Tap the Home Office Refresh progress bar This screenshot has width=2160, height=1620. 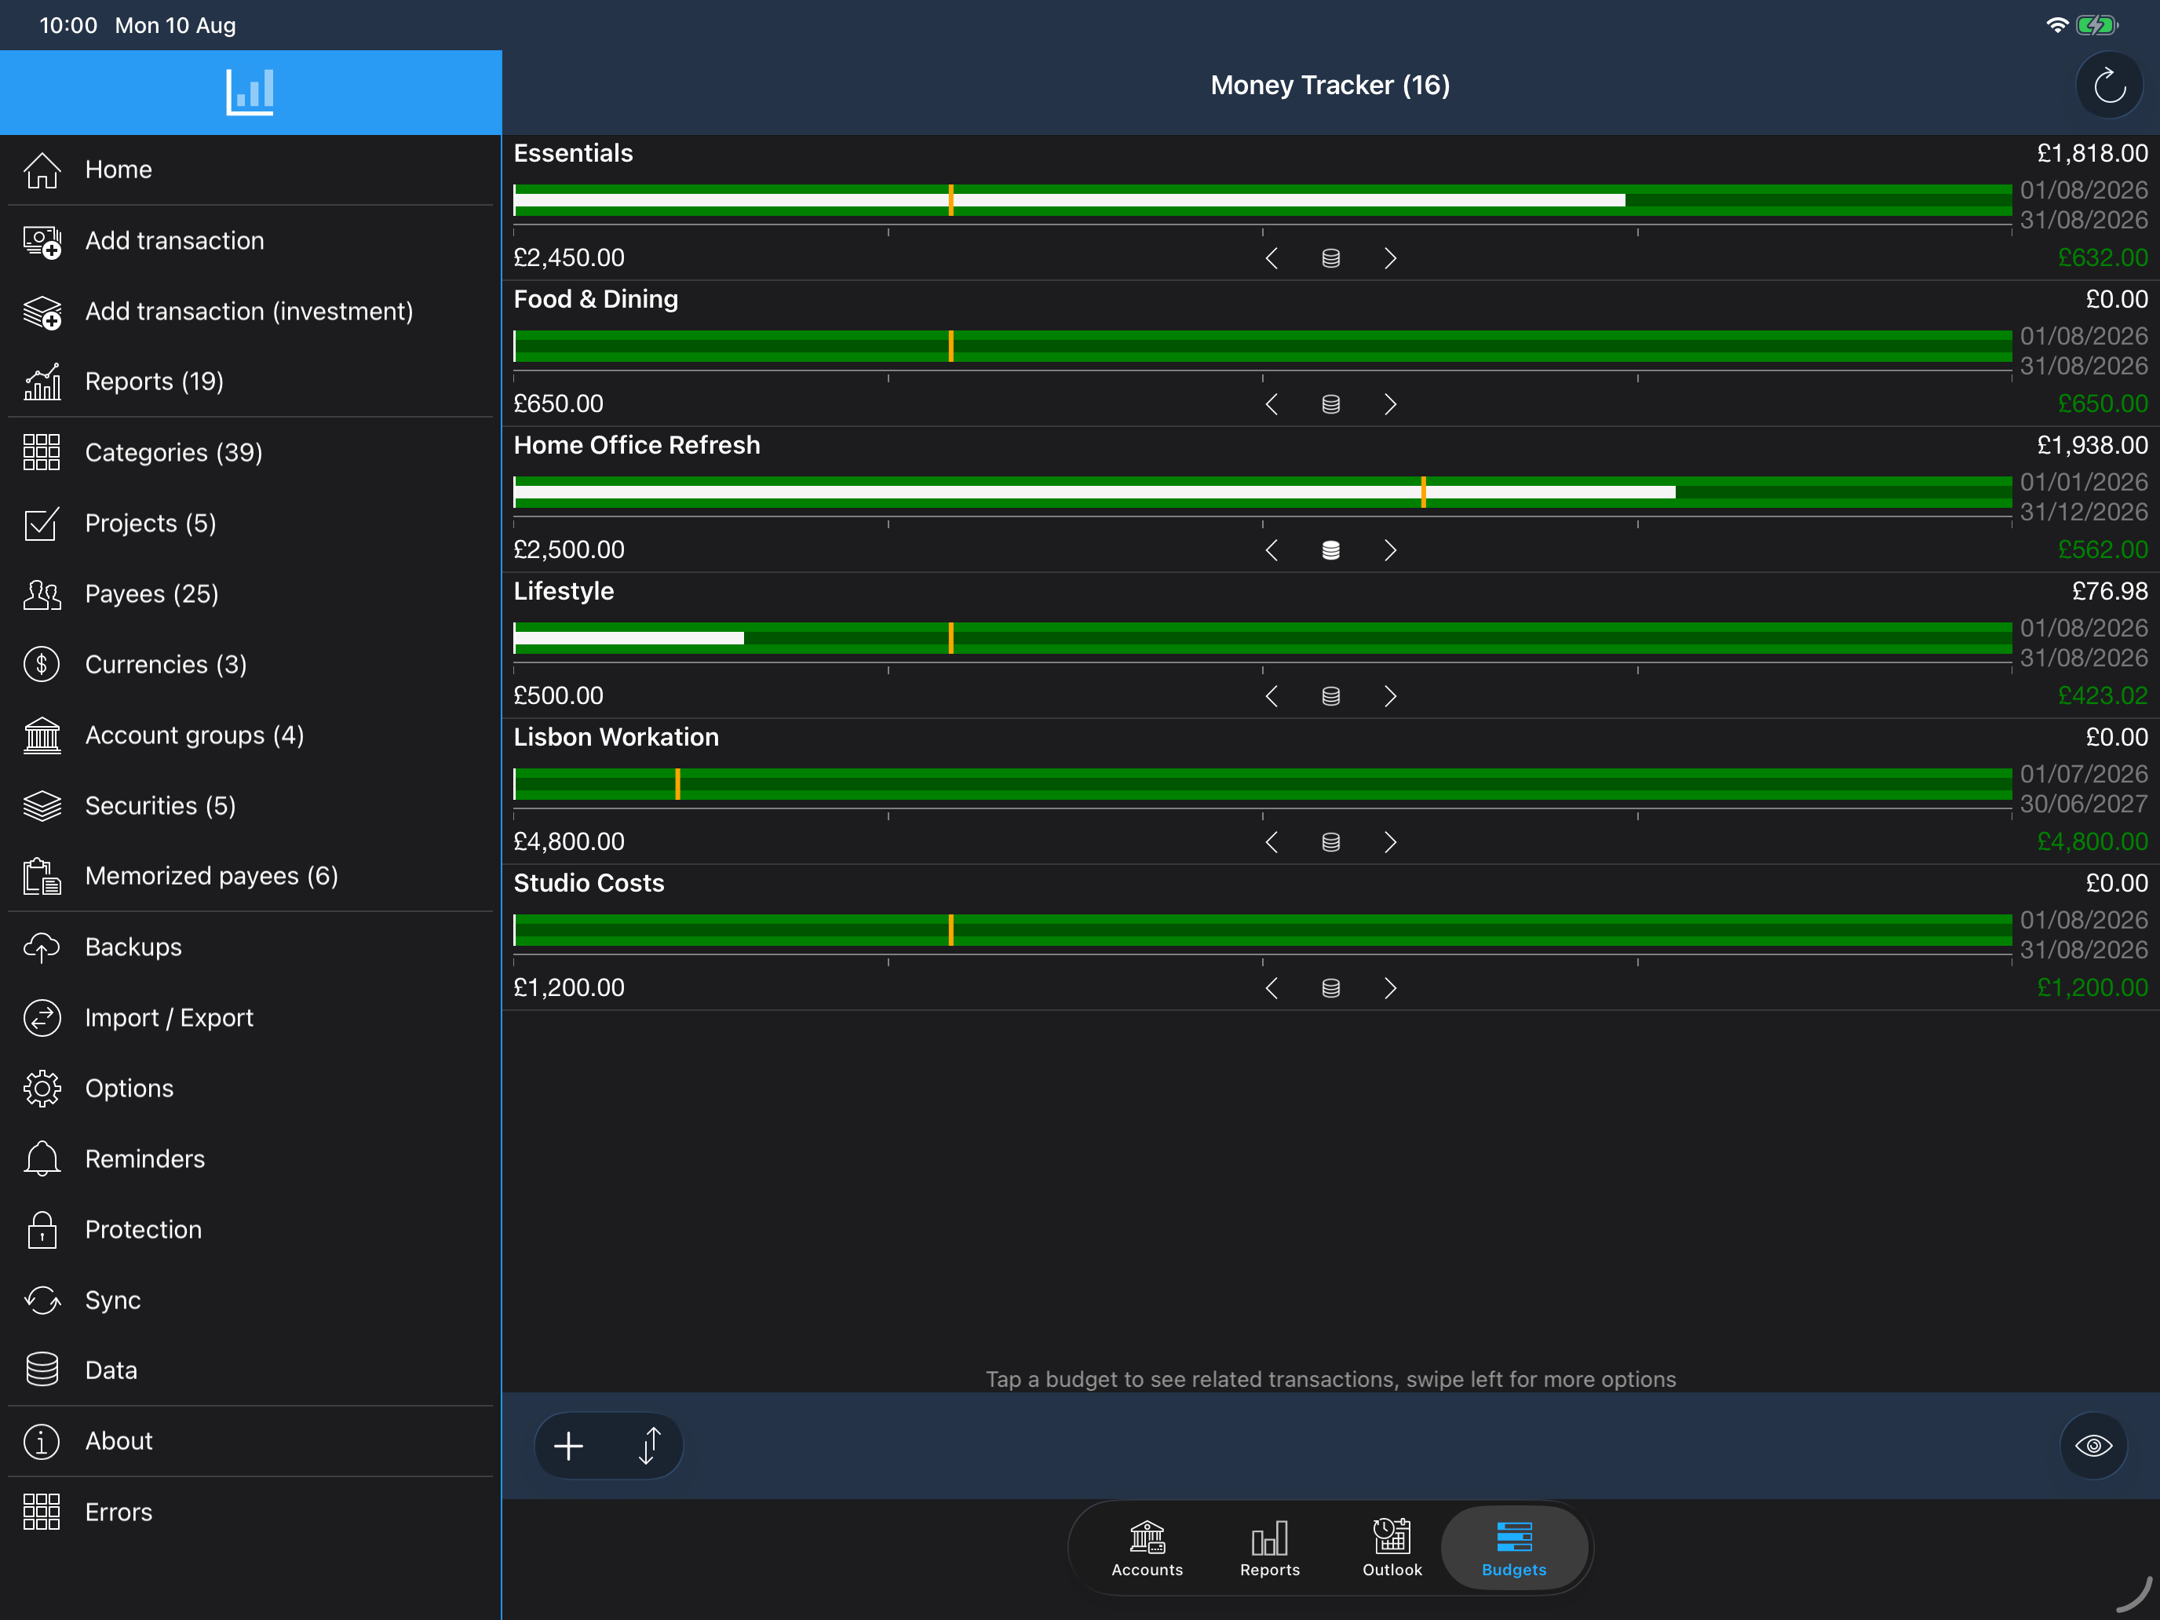[x=1263, y=492]
